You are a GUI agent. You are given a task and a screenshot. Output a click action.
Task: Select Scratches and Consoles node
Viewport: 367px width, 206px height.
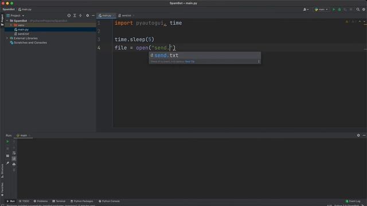[30, 42]
